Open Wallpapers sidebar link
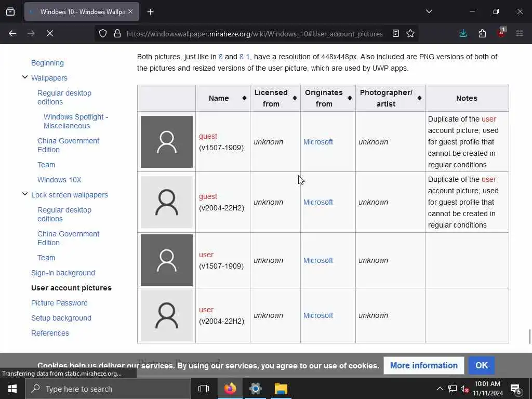This screenshot has width=532, height=399. (x=49, y=78)
